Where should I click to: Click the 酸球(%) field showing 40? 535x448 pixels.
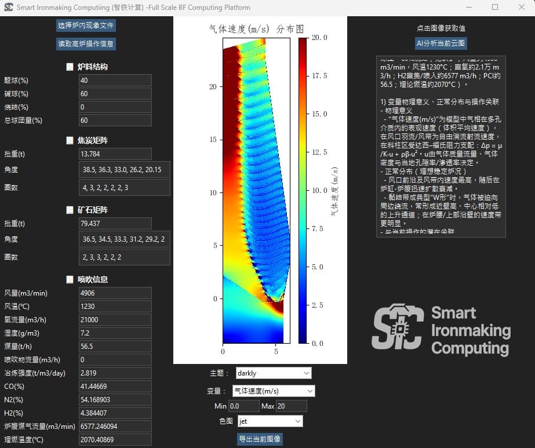pyautogui.click(x=114, y=80)
